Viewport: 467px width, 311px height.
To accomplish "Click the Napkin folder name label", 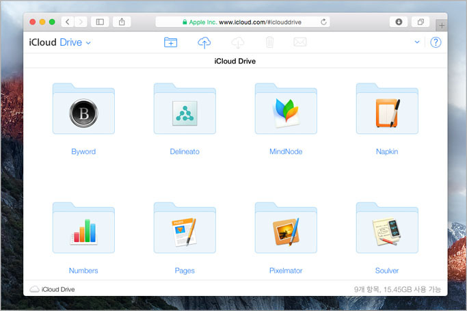I will coord(387,152).
